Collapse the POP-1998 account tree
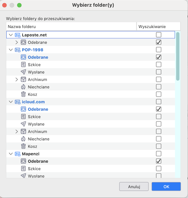The height and width of the screenshot is (198, 188). [x=11, y=50]
